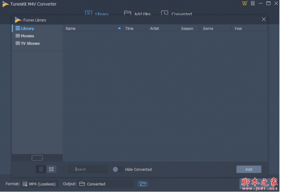The image size is (281, 192).
Task: Switch to list view
Action: (x=41, y=169)
